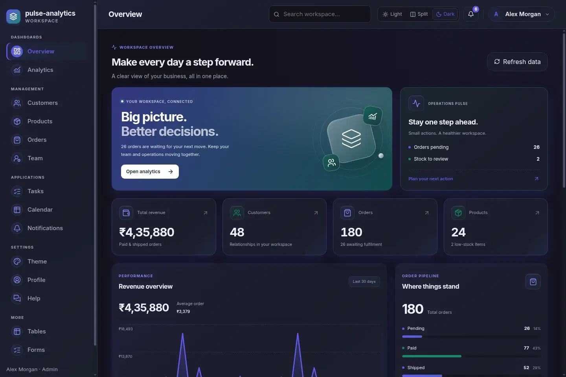The height and width of the screenshot is (377, 566).
Task: Open Profile in the sidebar
Action: (47, 280)
